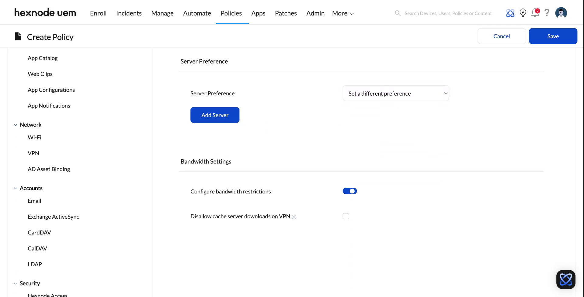Open the floating Hexnode chat widget

[x=566, y=279]
